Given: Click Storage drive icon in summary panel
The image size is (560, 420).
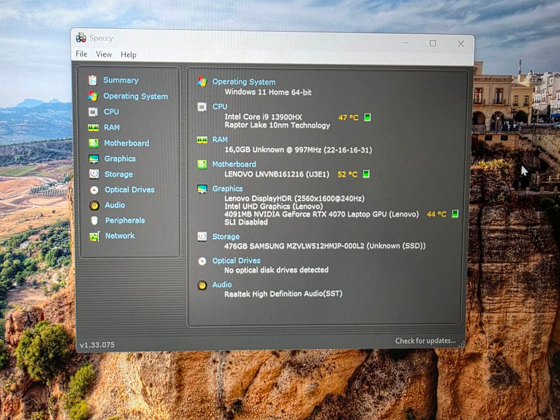Looking at the screenshot, I should [202, 236].
